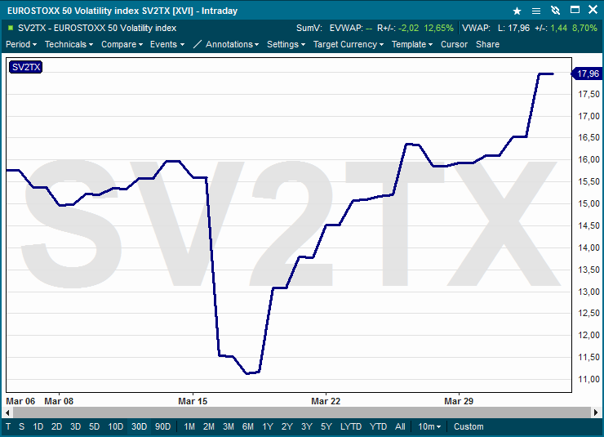
Task: Switch to the 10D range
Action: click(x=116, y=426)
